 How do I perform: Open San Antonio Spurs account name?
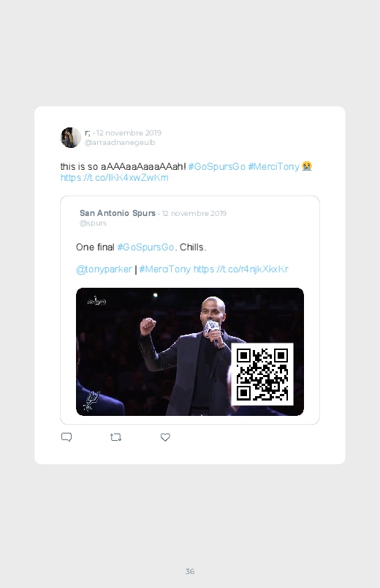(x=118, y=213)
